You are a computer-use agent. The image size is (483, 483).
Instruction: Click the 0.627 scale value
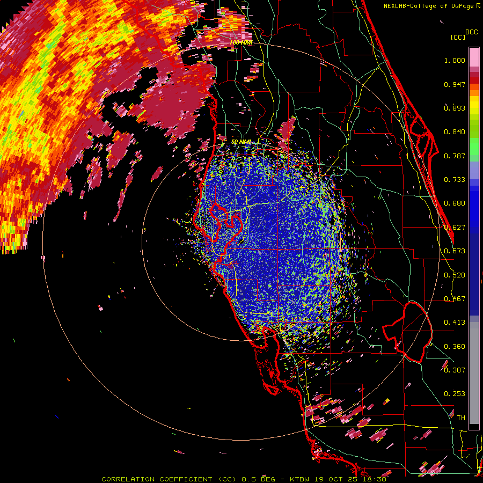(x=455, y=228)
